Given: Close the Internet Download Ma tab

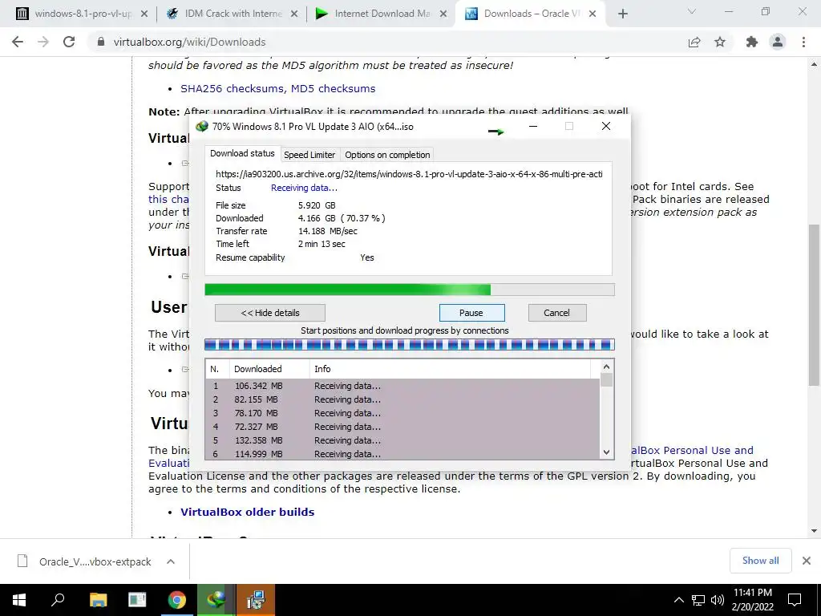Looking at the screenshot, I should pos(443,14).
